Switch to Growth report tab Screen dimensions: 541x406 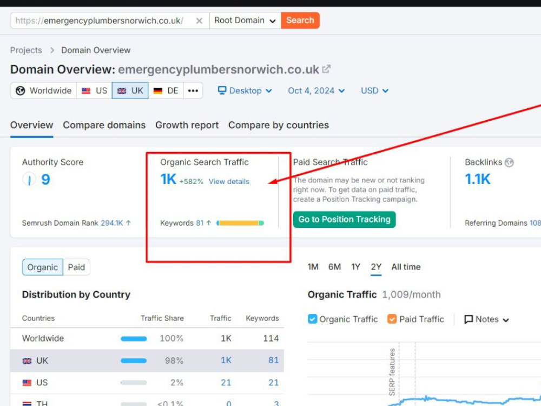187,125
